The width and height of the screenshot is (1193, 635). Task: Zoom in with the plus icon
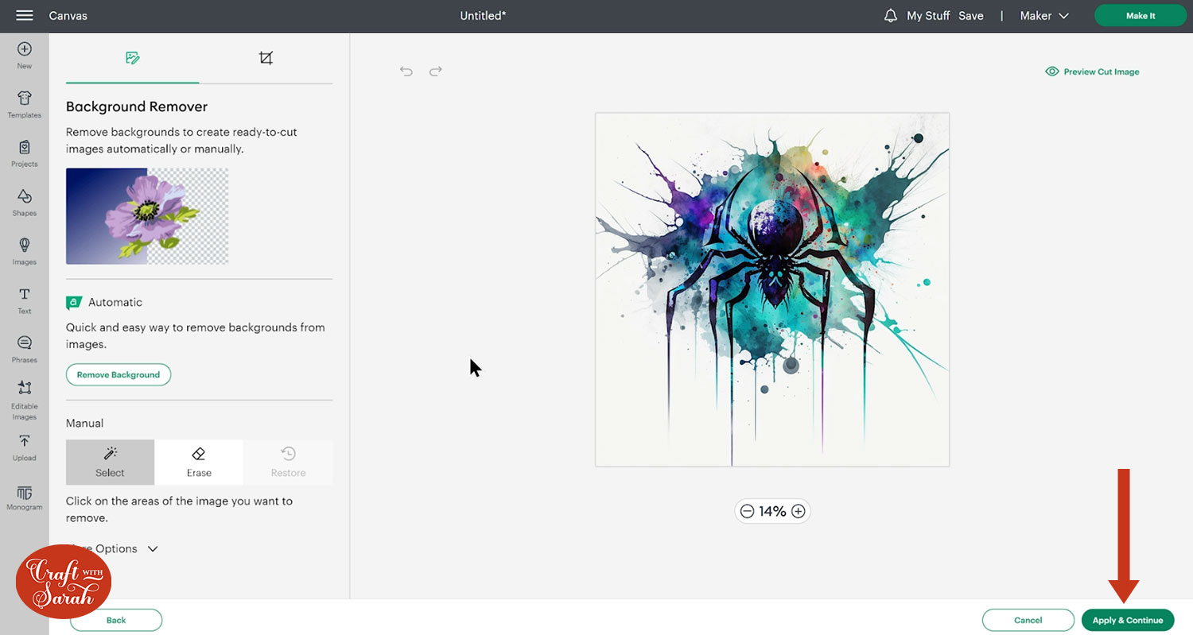(799, 511)
